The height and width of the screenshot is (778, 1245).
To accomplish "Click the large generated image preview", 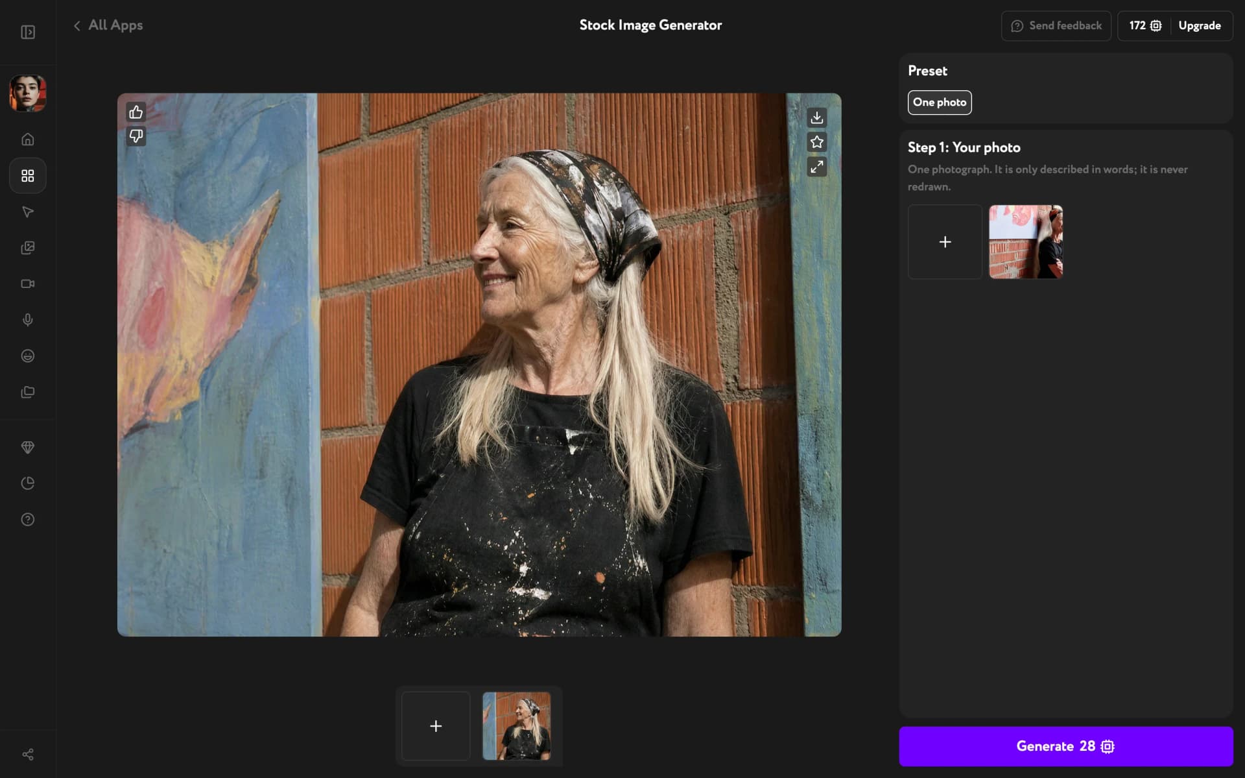I will [479, 365].
